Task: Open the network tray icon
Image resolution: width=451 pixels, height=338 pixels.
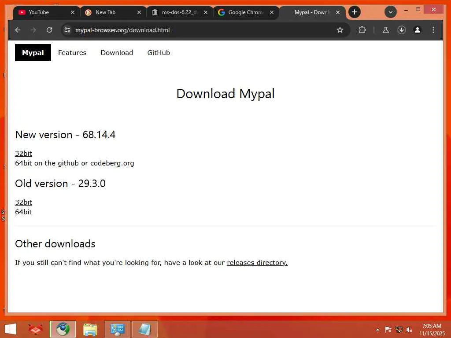Action: tap(399, 330)
